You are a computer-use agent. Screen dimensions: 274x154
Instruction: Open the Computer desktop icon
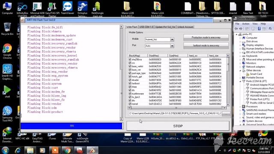pyautogui.click(x=7, y=8)
